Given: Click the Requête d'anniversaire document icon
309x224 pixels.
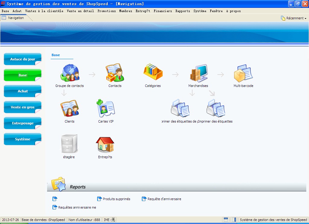Looking at the screenshot, I should [x=144, y=199].
